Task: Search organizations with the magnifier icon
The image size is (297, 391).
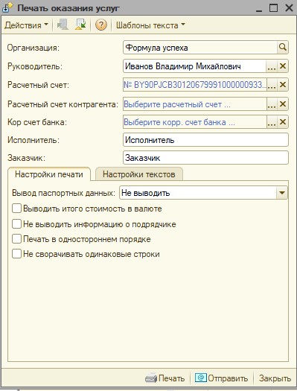Action: [x=283, y=47]
